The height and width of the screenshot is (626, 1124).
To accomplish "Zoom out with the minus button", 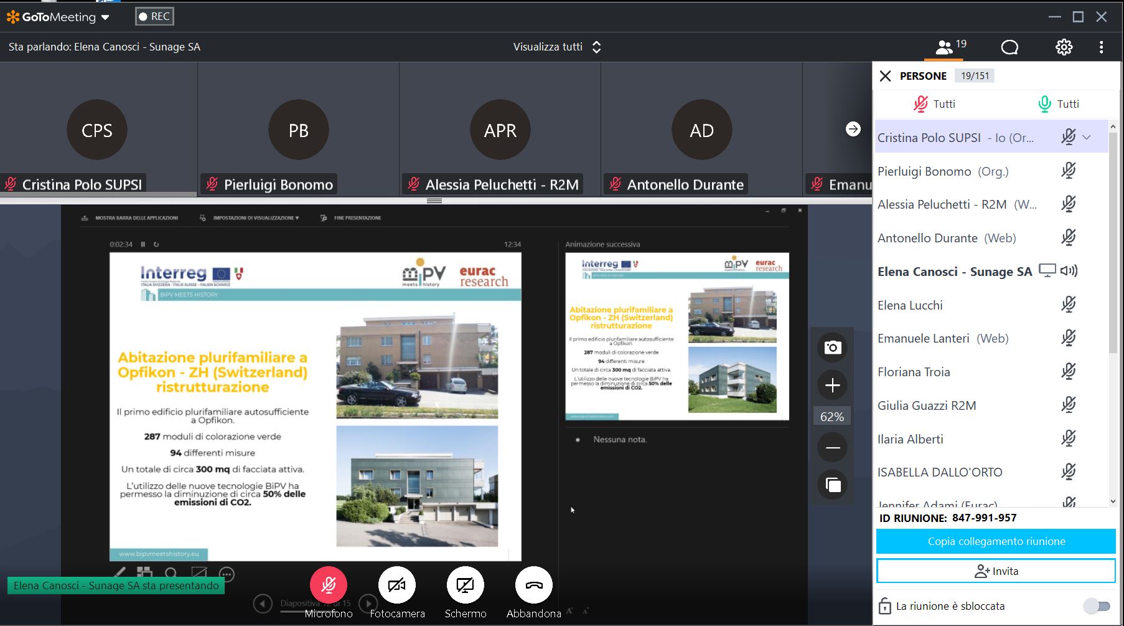I will 833,448.
